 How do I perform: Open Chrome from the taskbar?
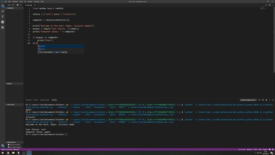pos(8,153)
